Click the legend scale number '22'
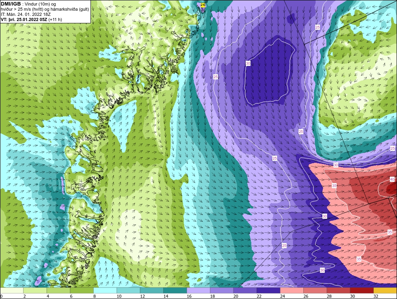 pos(259,296)
